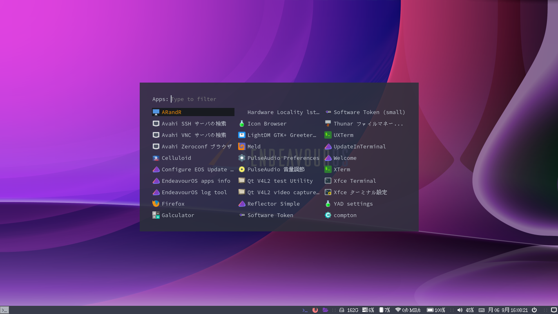
Task: Click the Qt V4L2 video capture icon
Action: click(242, 192)
